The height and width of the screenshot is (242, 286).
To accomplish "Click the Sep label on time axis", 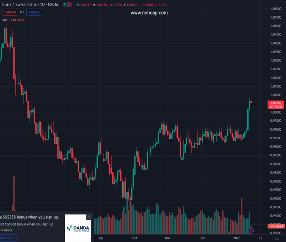I will coord(100,238).
